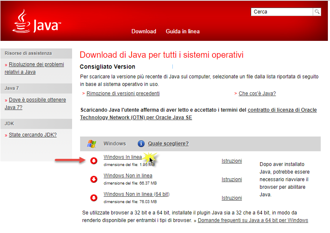The height and width of the screenshot is (233, 330).
Task: Click the page title Download di Java
Action: (x=161, y=55)
